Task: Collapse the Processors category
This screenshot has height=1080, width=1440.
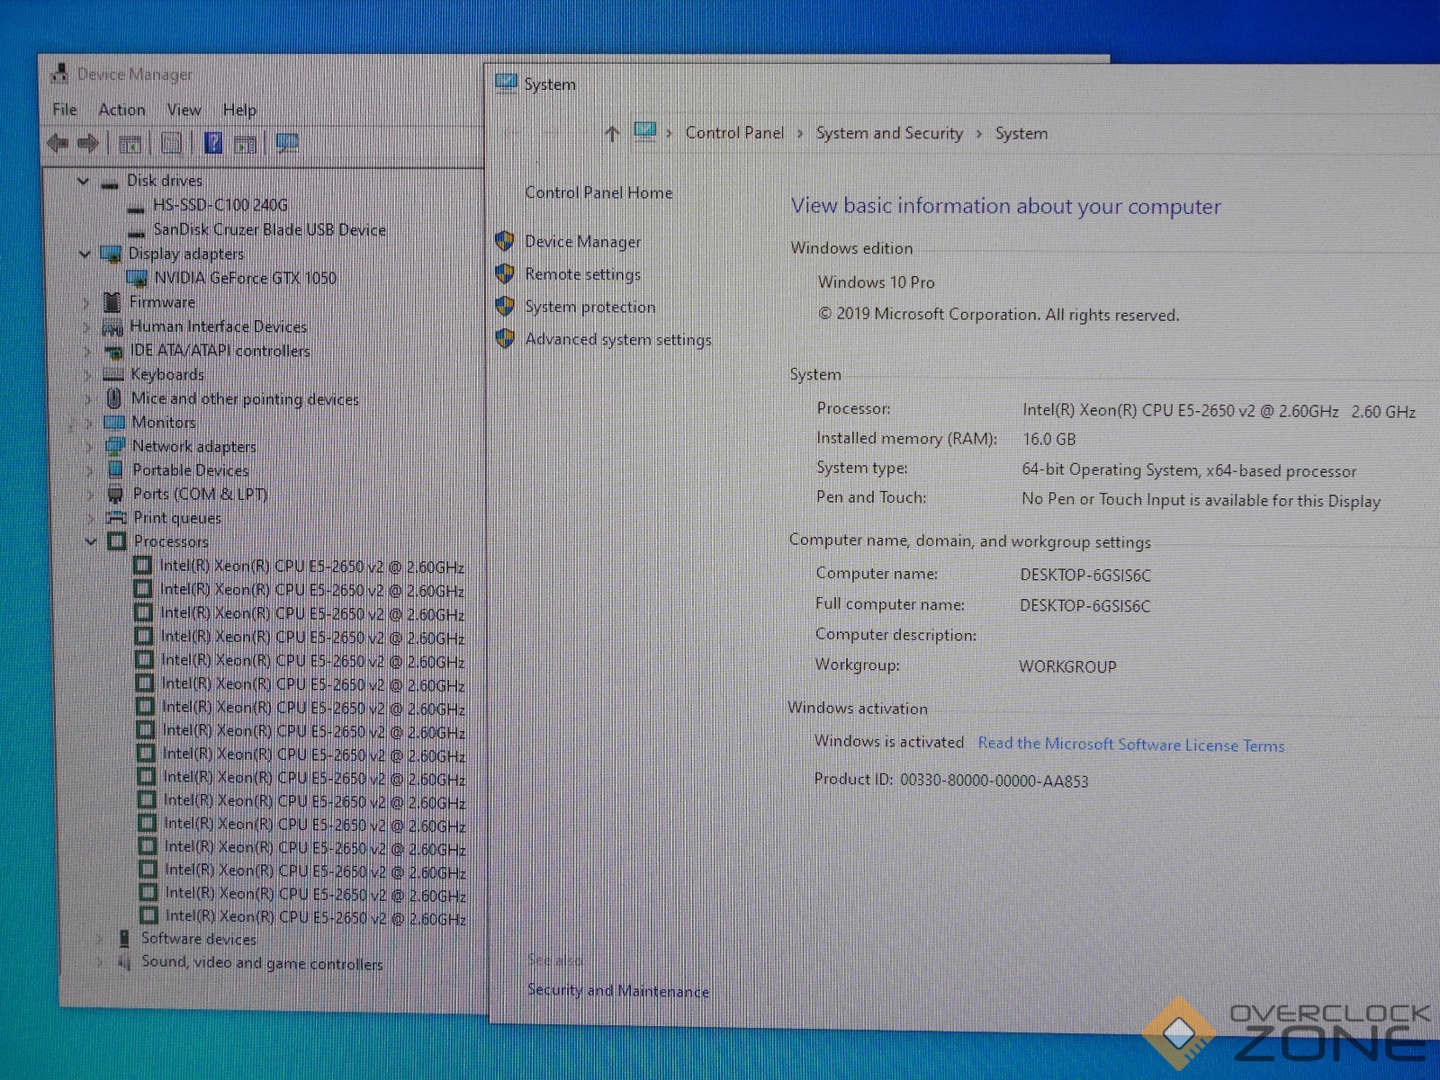Action: tap(91, 541)
